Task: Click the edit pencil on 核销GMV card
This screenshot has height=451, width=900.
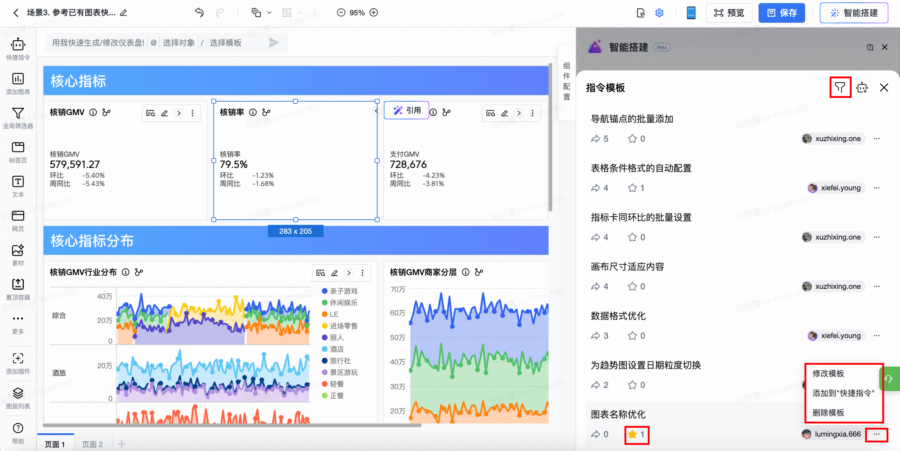Action: click(x=165, y=113)
